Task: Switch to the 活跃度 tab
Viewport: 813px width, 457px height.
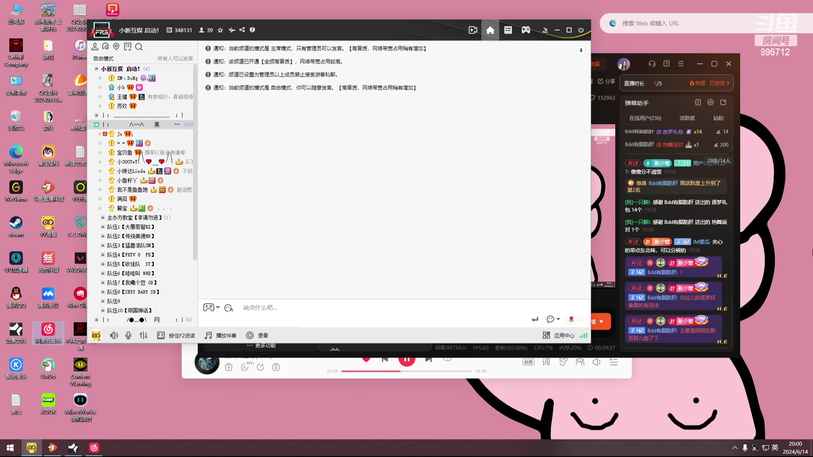Action: pos(687,118)
